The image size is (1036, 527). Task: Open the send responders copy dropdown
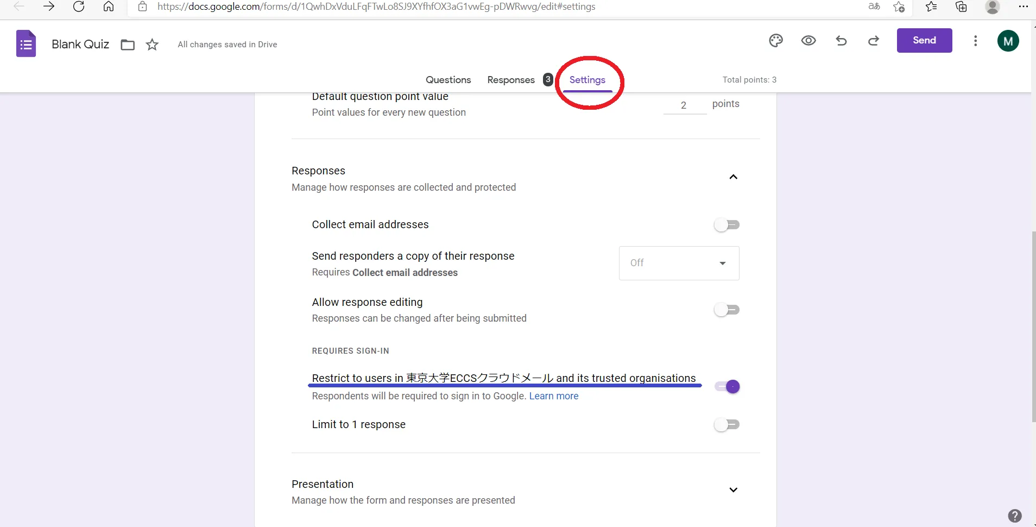tap(679, 263)
